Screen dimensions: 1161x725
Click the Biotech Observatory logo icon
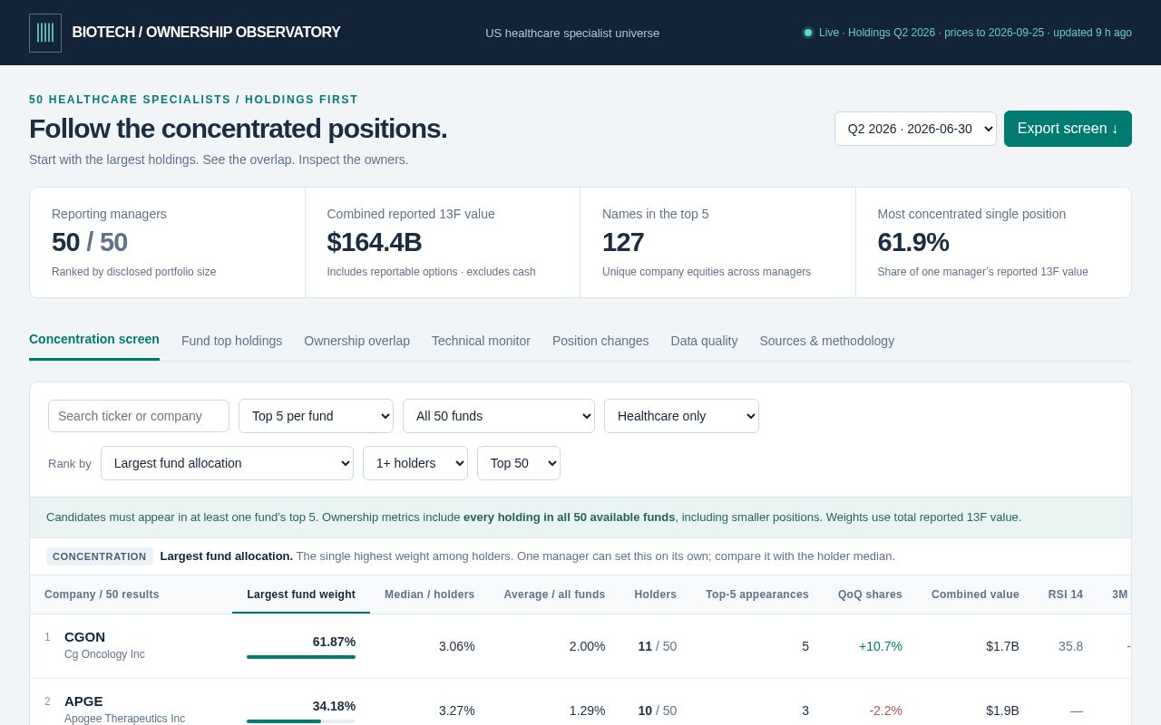click(45, 33)
